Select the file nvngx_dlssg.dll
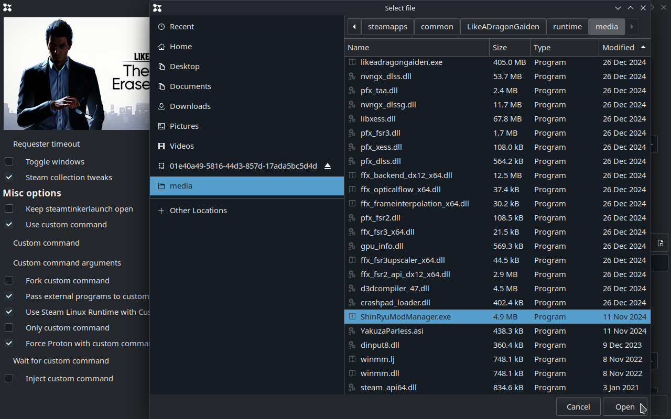 [x=497, y=105]
